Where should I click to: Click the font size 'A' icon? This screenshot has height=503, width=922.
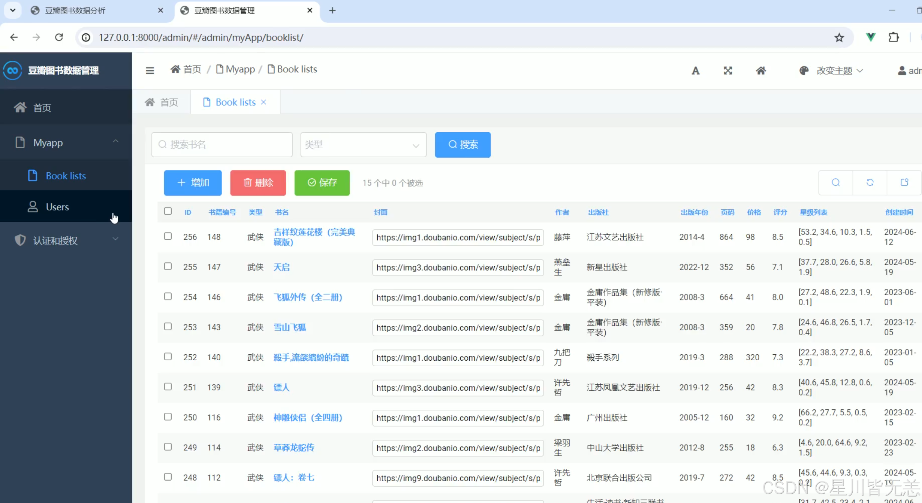(696, 70)
